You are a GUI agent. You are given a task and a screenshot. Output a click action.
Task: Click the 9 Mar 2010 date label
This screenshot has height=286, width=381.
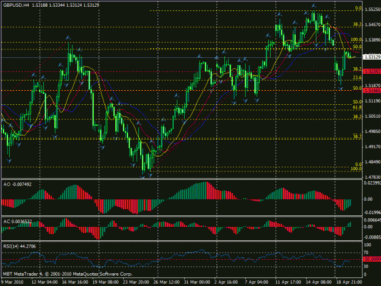point(12,282)
